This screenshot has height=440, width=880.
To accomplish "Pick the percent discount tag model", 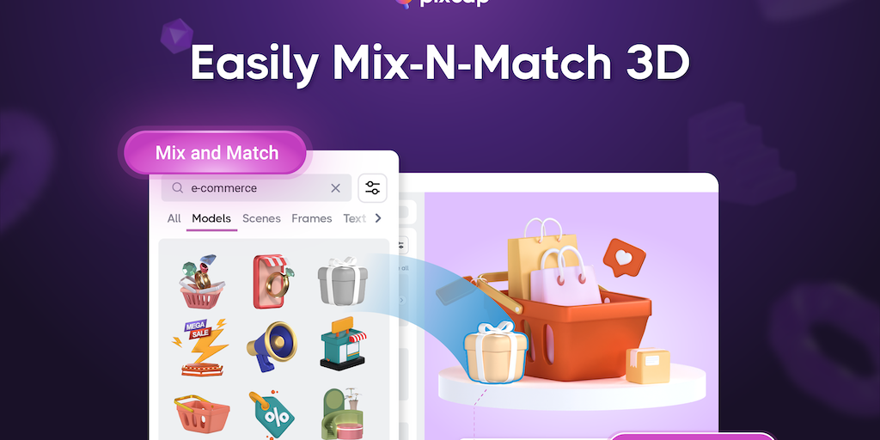I will pos(272,414).
